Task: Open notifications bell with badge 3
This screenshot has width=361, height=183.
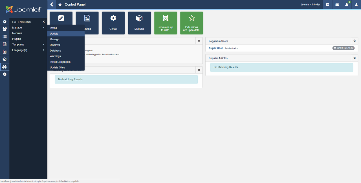Action: (x=347, y=5)
